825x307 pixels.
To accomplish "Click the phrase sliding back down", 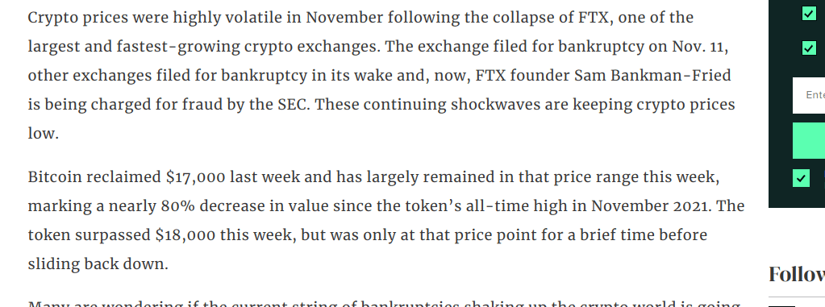I will tap(96, 264).
